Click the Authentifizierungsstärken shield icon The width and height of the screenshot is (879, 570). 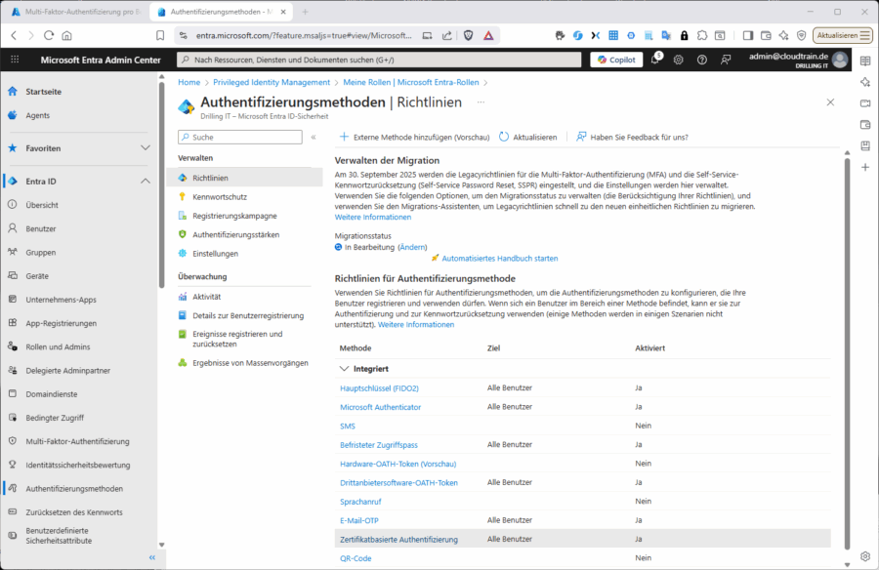pyautogui.click(x=183, y=234)
